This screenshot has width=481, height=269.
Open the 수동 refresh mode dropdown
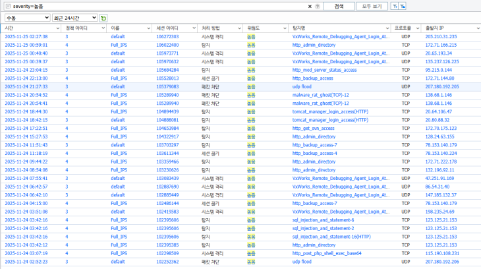26,18
